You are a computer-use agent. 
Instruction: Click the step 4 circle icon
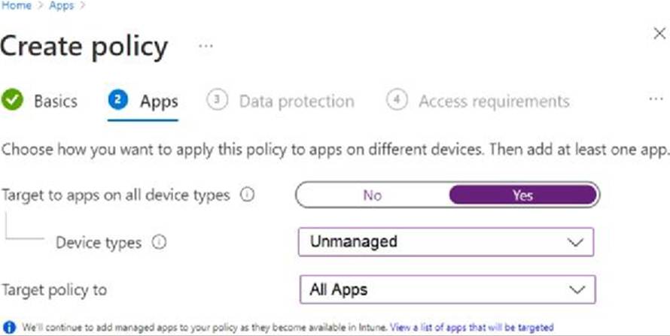pyautogui.click(x=397, y=100)
